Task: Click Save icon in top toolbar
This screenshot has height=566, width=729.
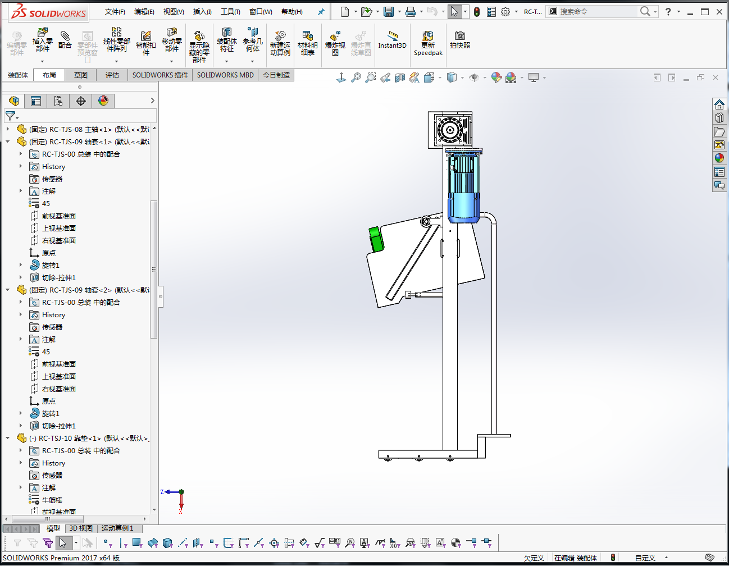Action: point(388,11)
